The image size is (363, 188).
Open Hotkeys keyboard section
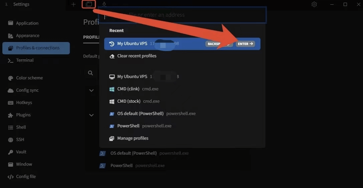point(36,103)
